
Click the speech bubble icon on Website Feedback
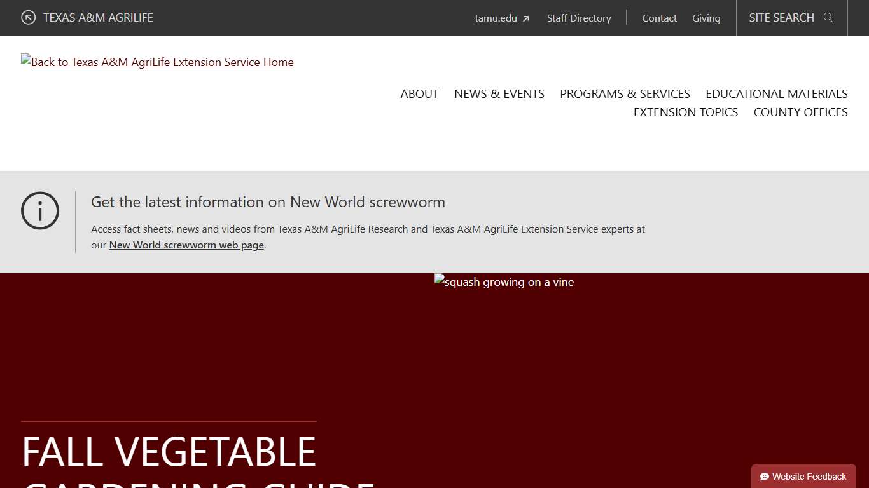click(x=765, y=477)
